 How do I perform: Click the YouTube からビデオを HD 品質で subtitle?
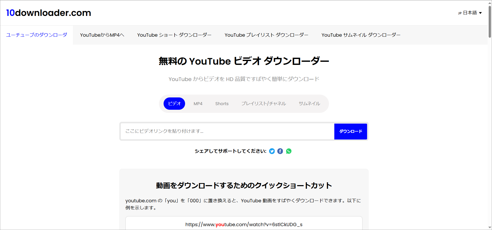(244, 79)
